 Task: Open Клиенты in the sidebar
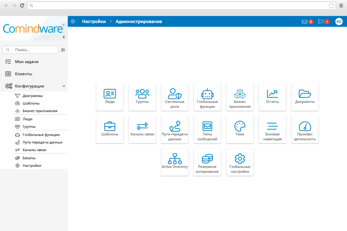23,74
